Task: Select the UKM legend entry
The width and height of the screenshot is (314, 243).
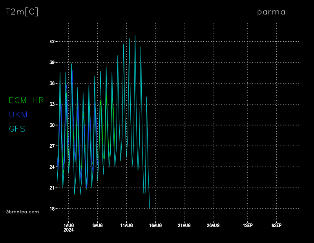Action: [x=18, y=114]
